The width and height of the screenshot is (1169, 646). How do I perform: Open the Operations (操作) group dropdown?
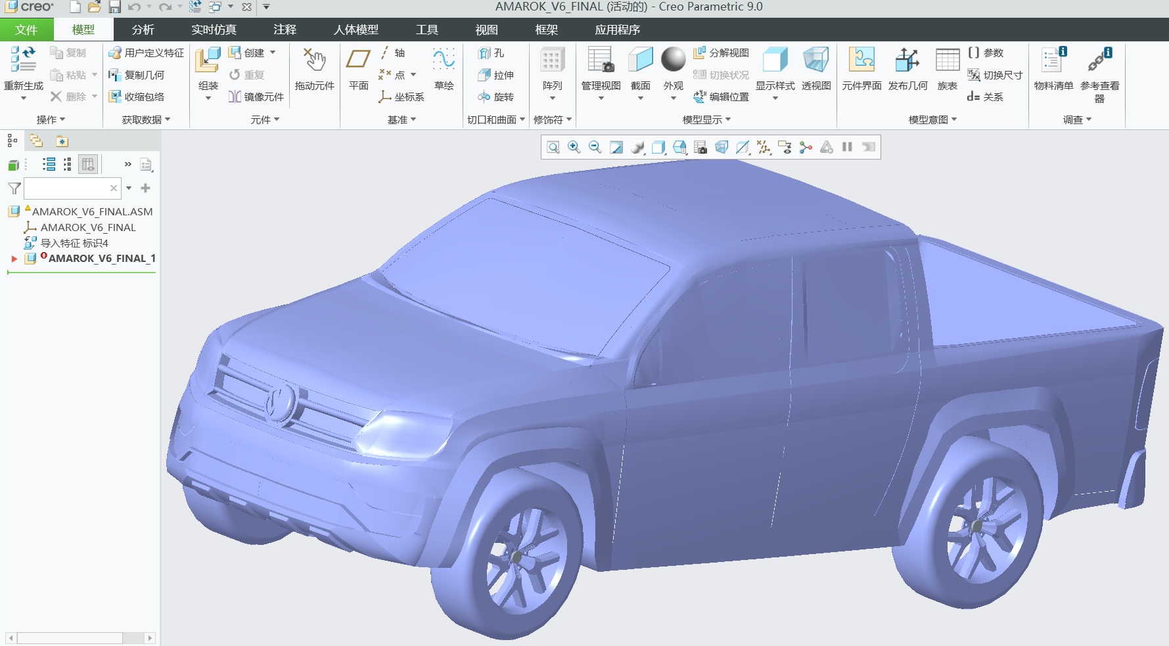point(51,119)
